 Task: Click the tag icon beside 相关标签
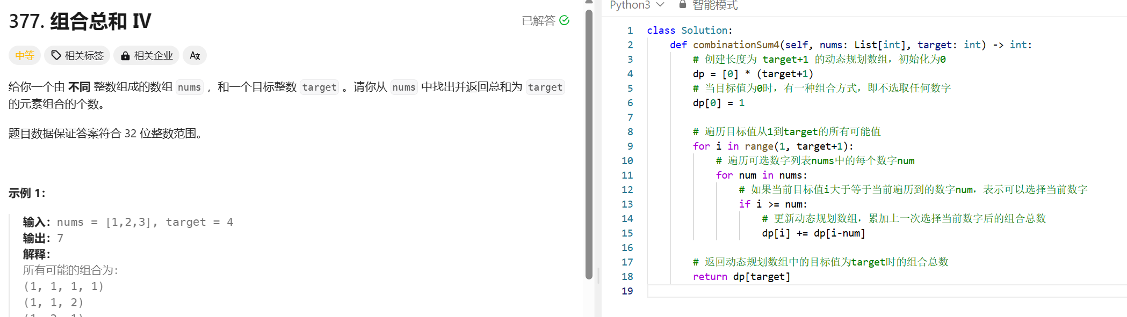(x=56, y=55)
